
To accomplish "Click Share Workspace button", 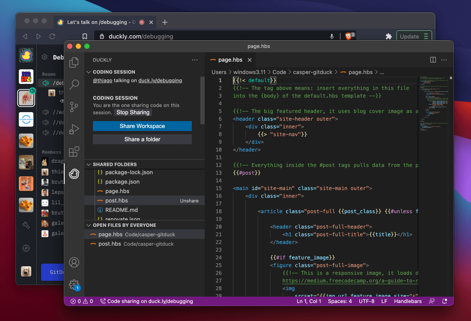I will [142, 126].
